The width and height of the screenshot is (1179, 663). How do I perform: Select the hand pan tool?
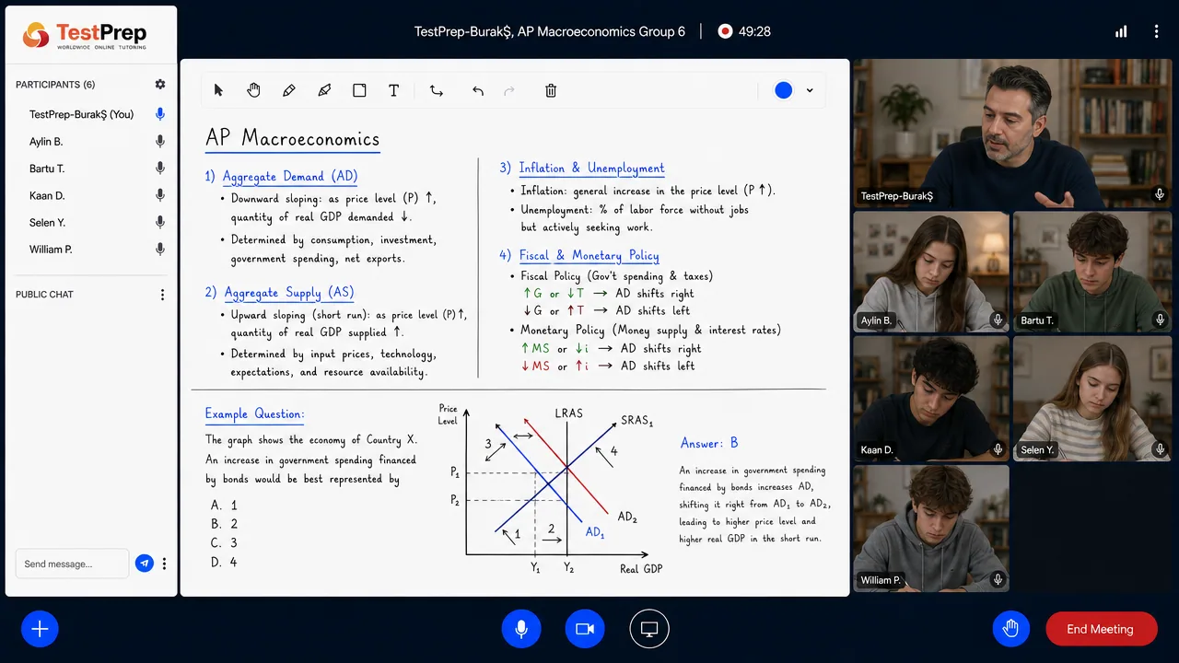pyautogui.click(x=253, y=90)
